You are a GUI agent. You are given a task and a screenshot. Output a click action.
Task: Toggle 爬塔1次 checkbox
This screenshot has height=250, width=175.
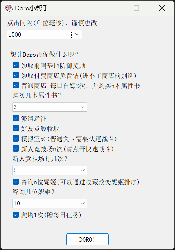tap(16, 215)
